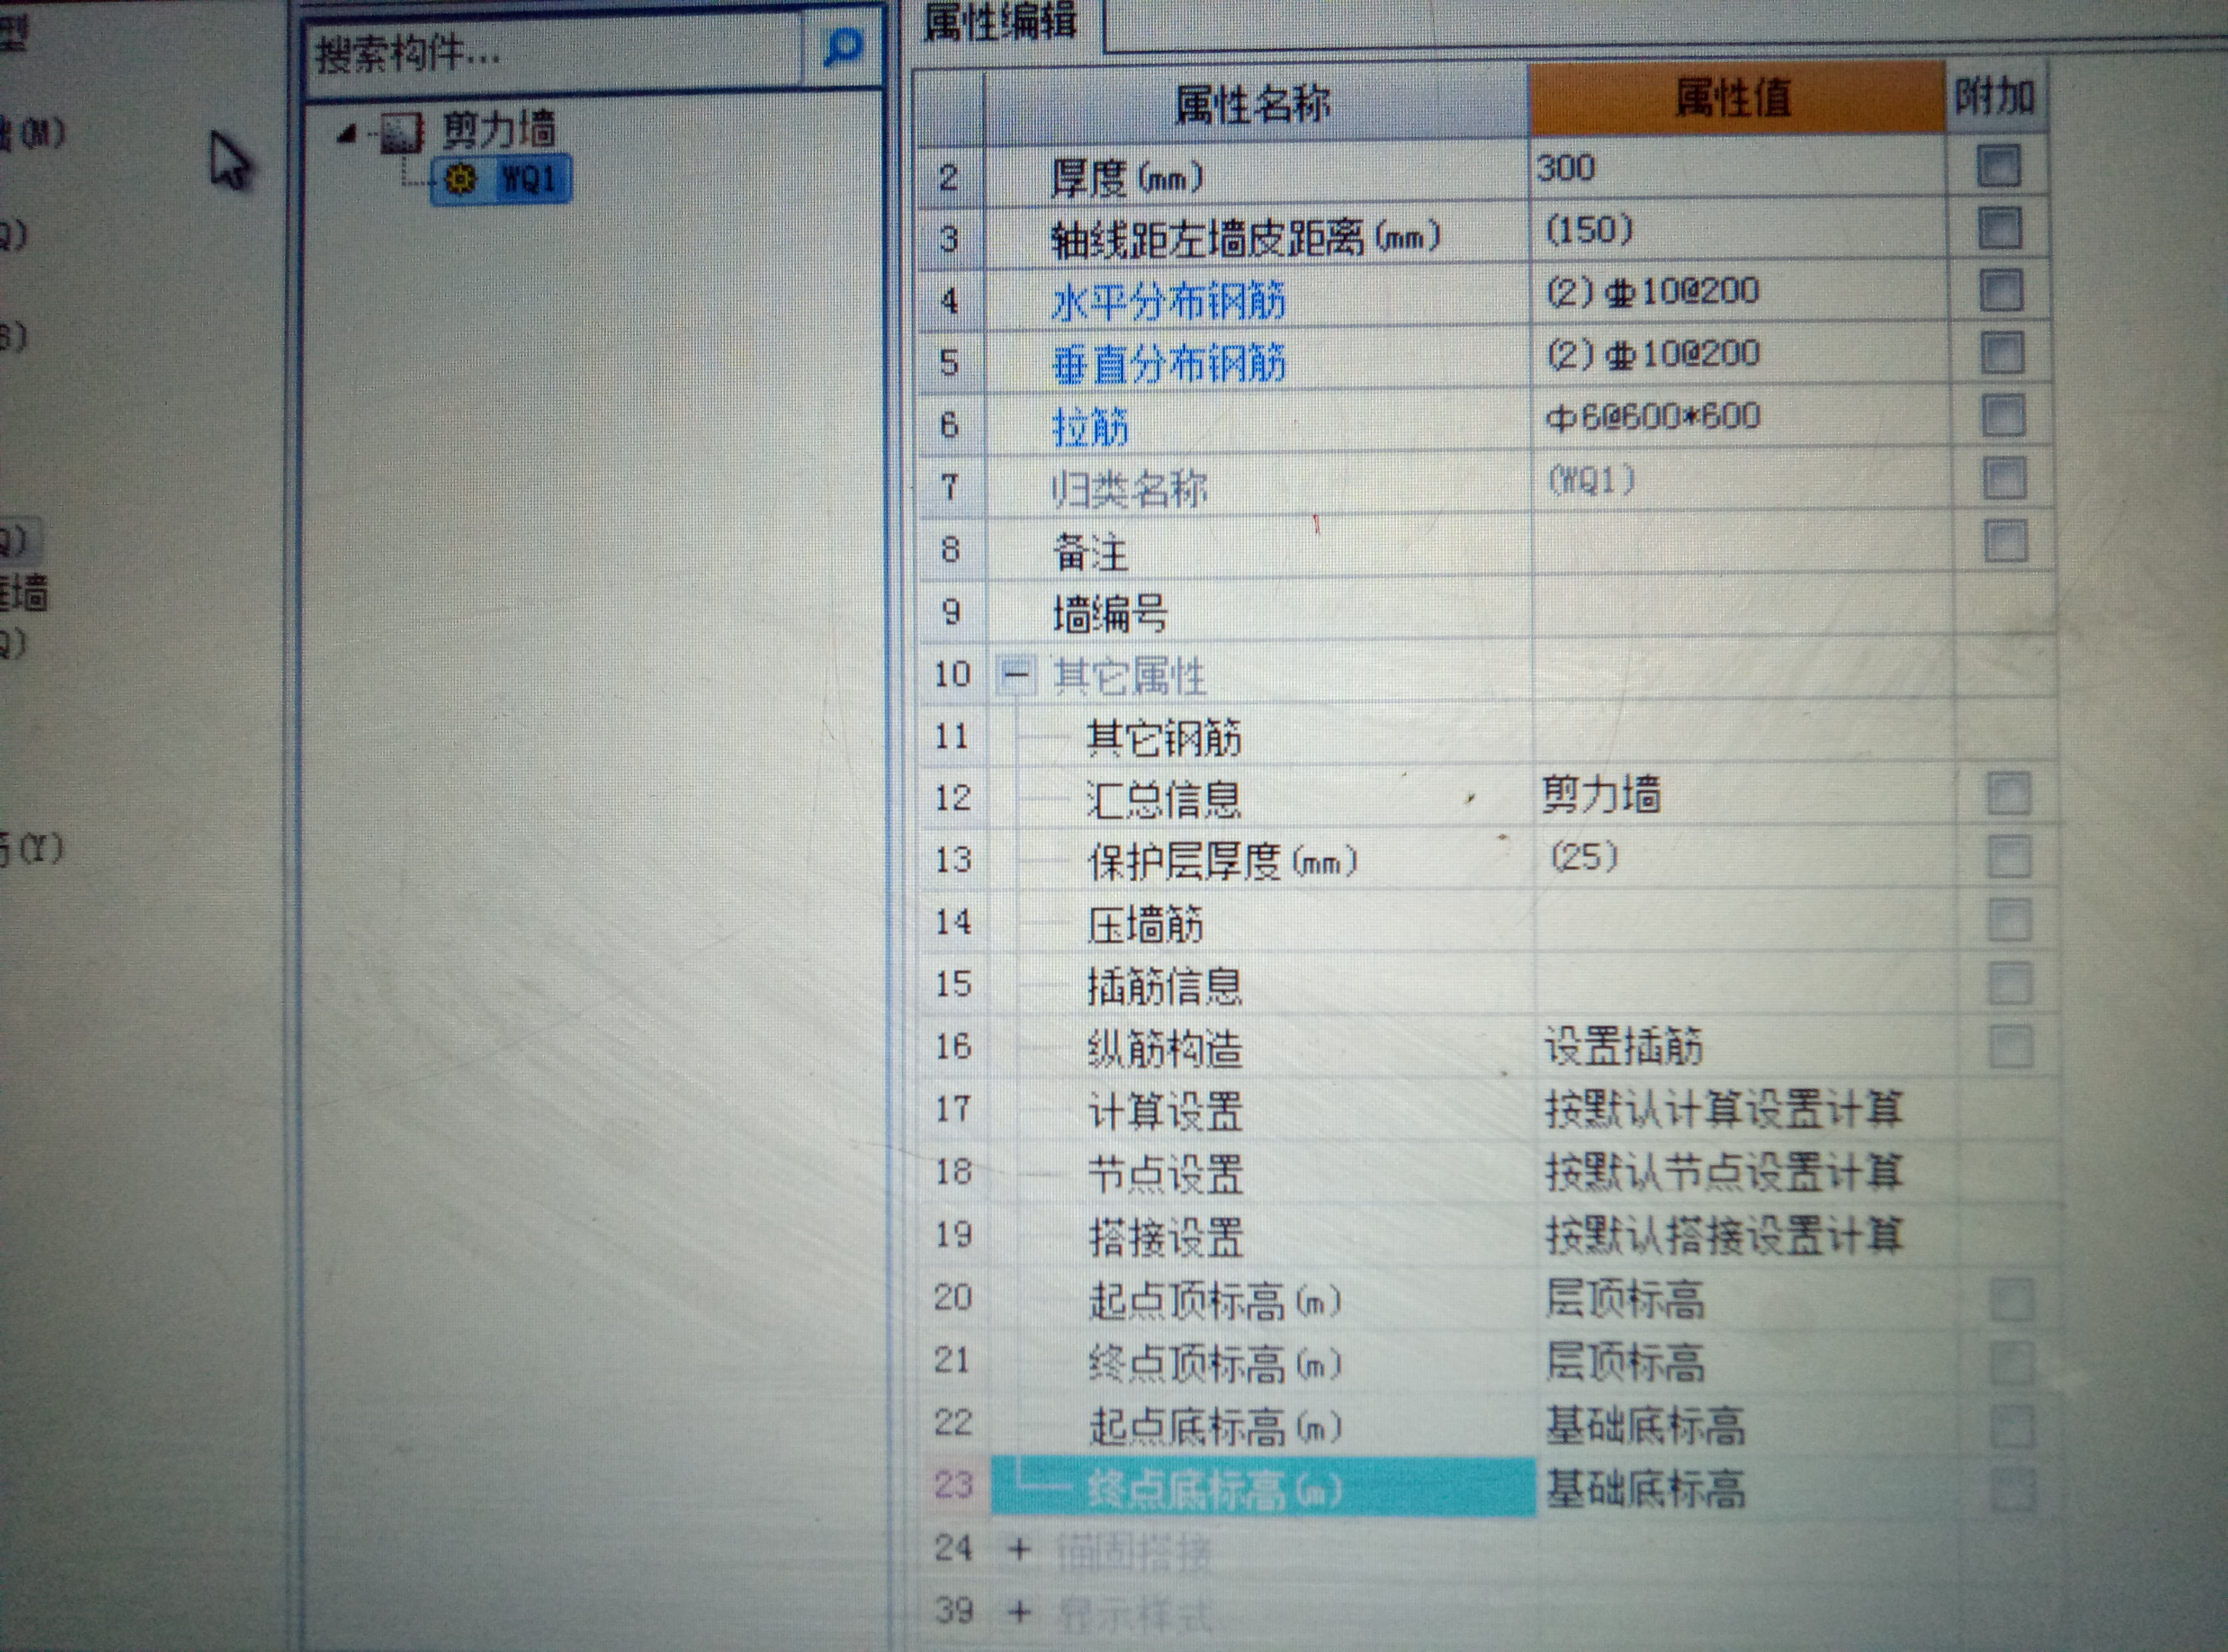Click the empty 备注 value cell
Screen dimensions: 2228x1652
[x=1743, y=543]
